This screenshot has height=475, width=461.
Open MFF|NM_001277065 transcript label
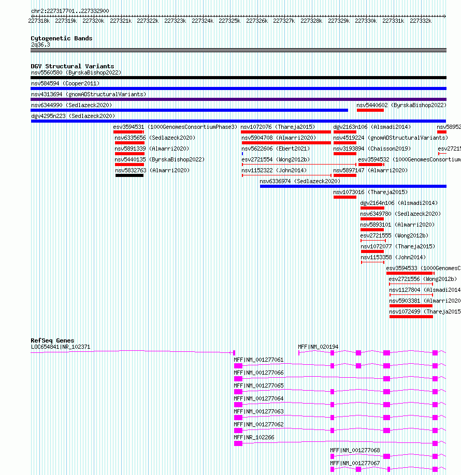258,386
